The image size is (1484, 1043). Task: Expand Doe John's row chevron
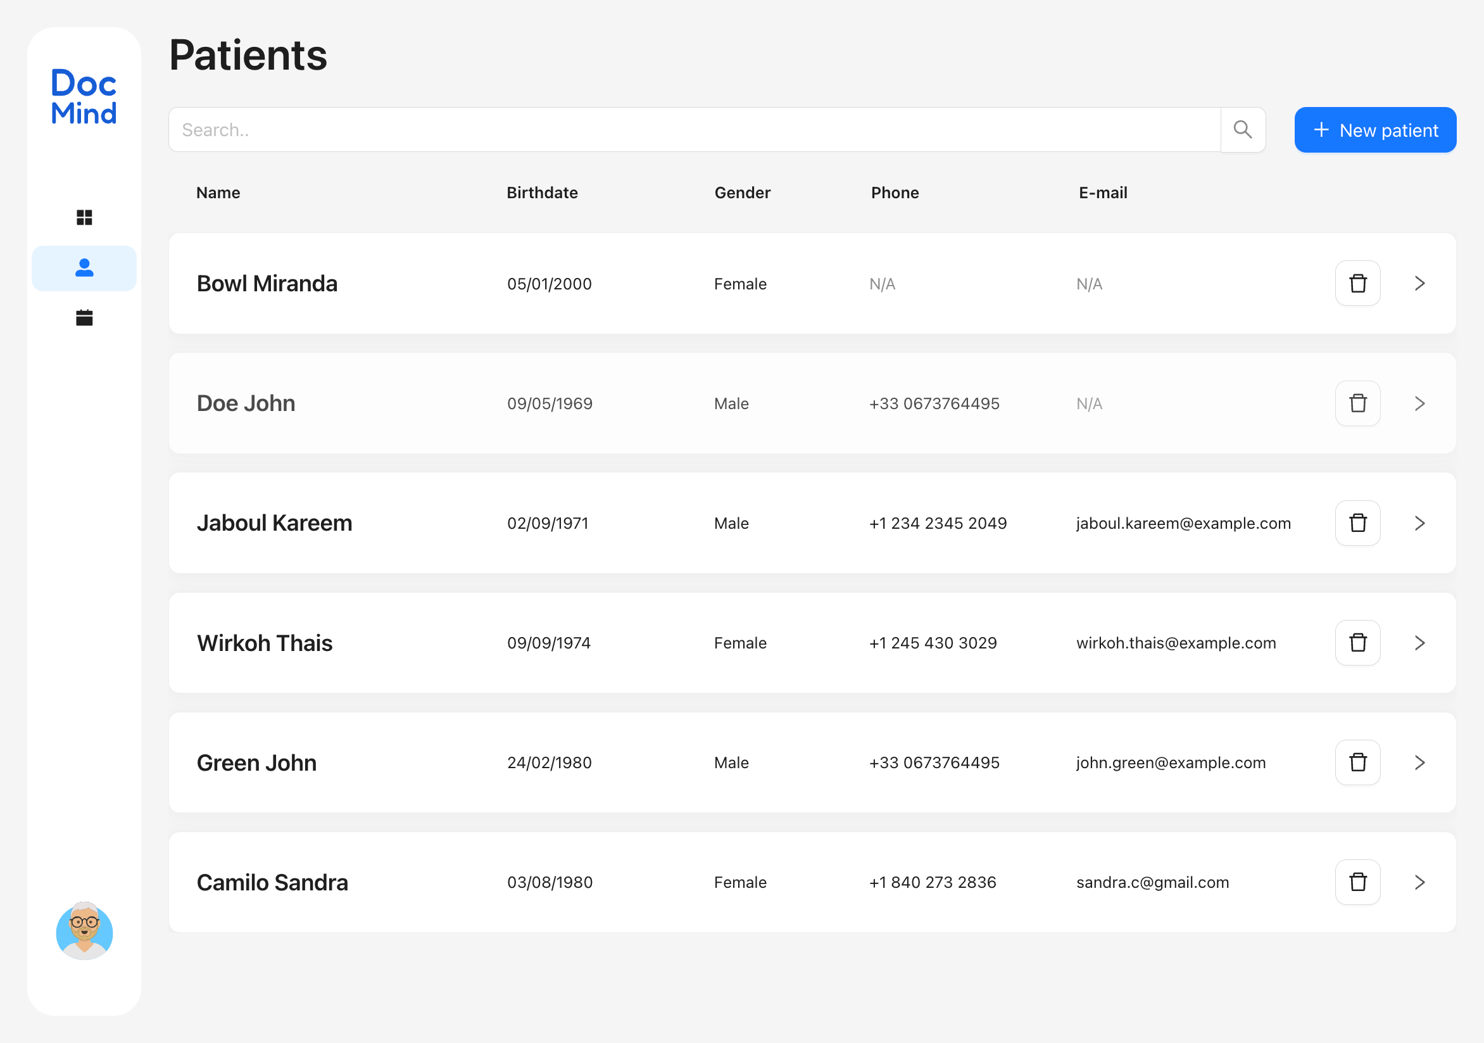(1419, 403)
